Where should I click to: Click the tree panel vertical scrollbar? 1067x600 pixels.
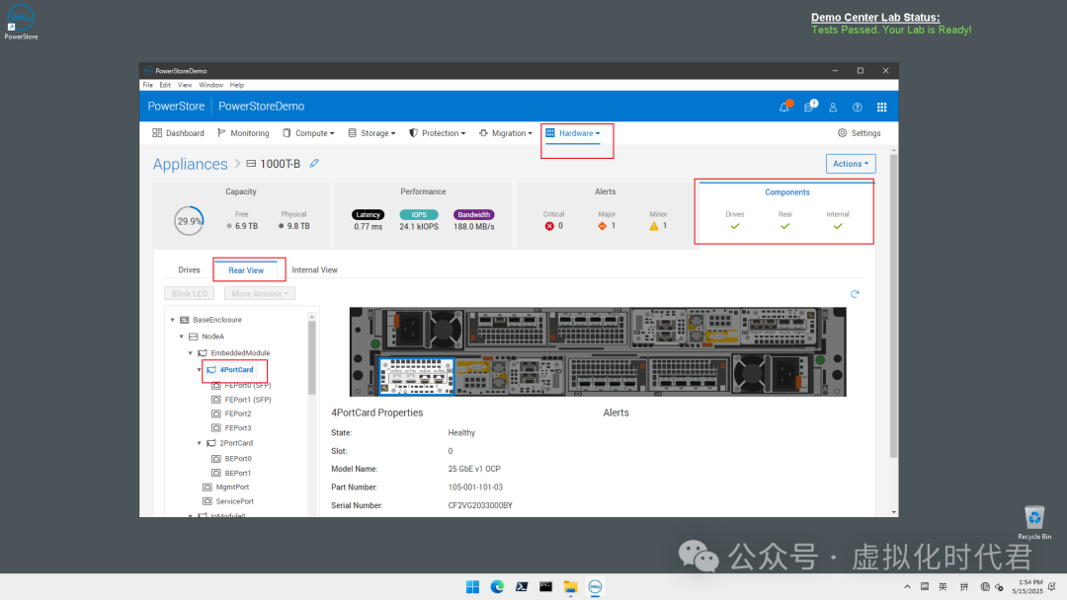[x=313, y=355]
